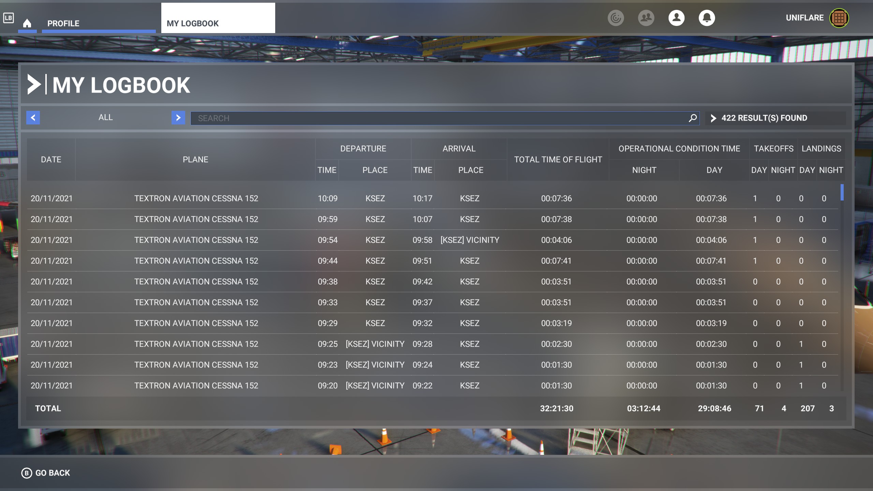This screenshot has height=491, width=873.
Task: Open the activity spiral icon
Action: [x=616, y=18]
